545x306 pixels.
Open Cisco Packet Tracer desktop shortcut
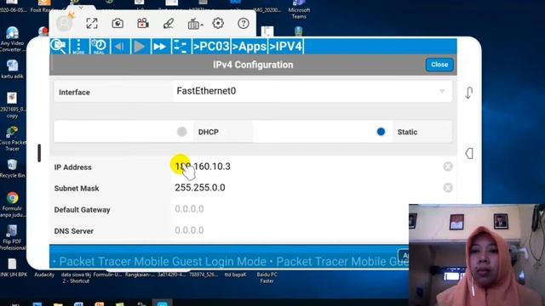point(13,139)
